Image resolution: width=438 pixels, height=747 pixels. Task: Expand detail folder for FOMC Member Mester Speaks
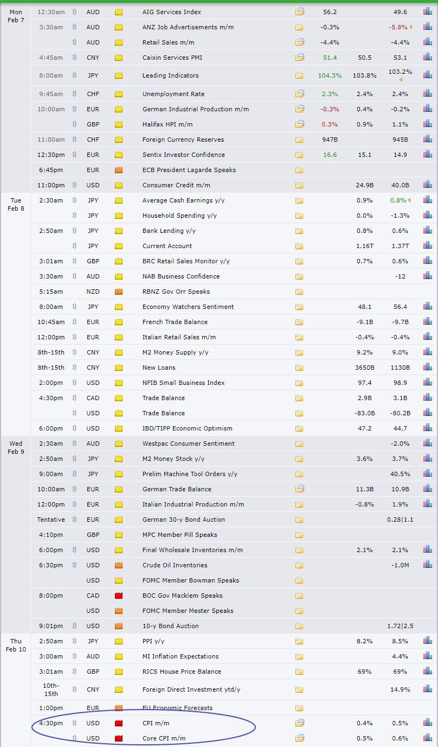click(x=299, y=611)
